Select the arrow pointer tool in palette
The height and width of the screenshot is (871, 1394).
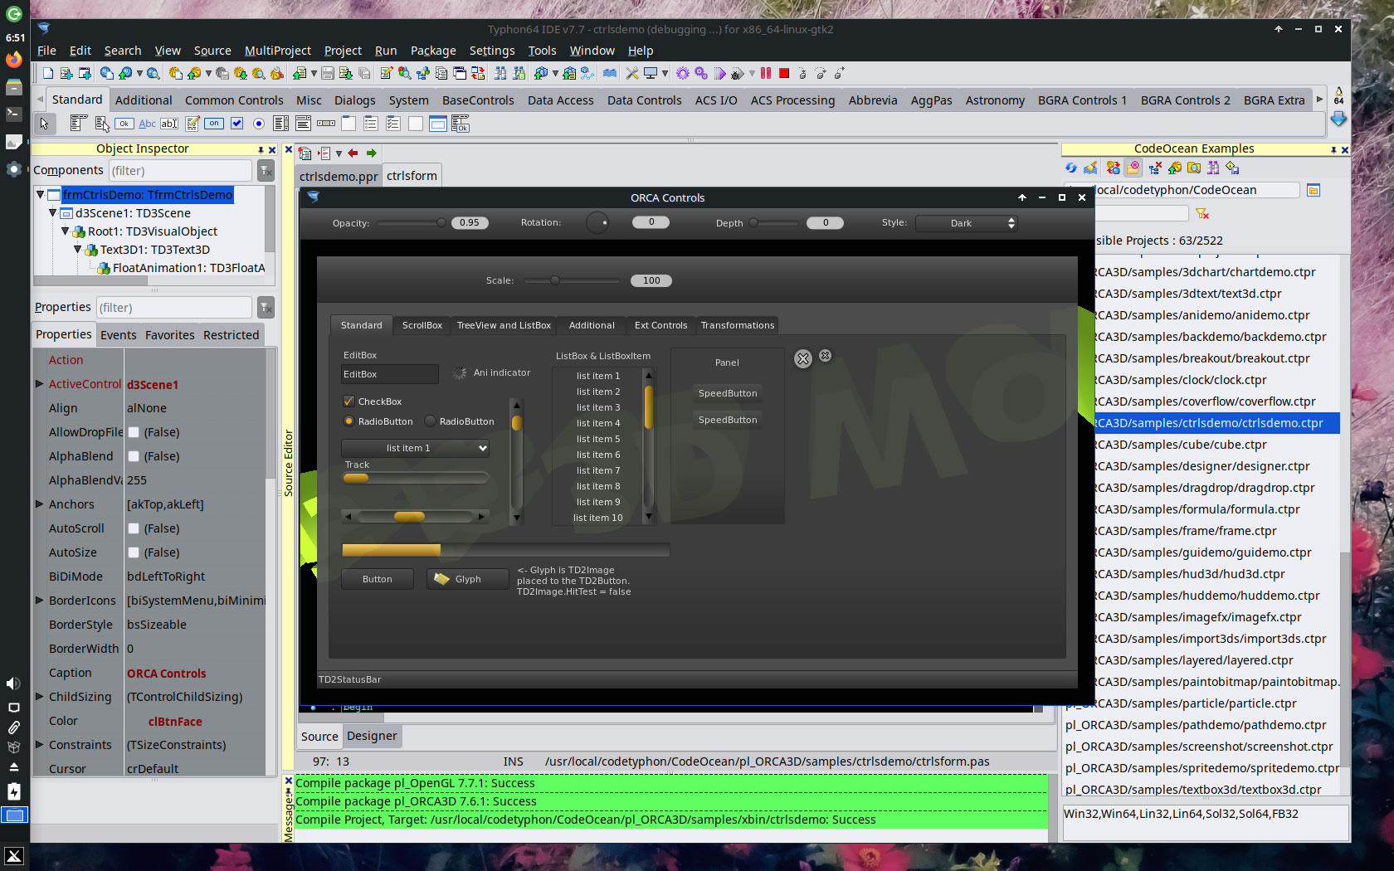coord(45,124)
